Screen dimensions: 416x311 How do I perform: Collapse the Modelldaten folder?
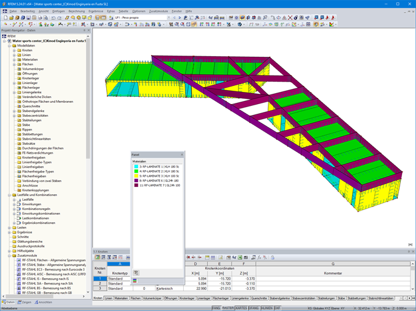pos(9,46)
